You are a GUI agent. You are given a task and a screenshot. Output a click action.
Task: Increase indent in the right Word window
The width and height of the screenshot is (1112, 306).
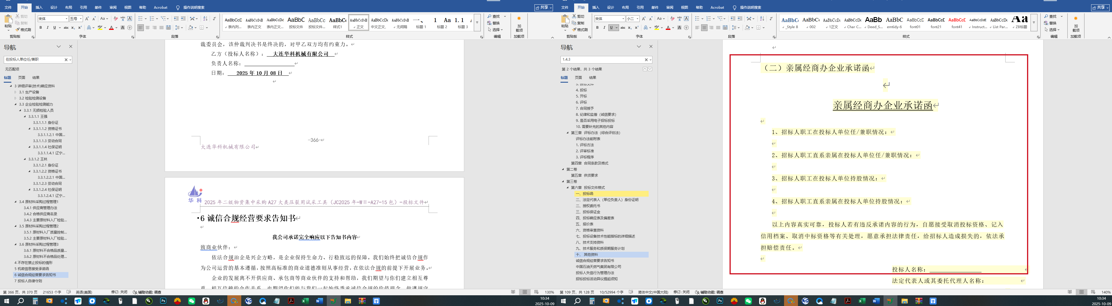(x=740, y=19)
